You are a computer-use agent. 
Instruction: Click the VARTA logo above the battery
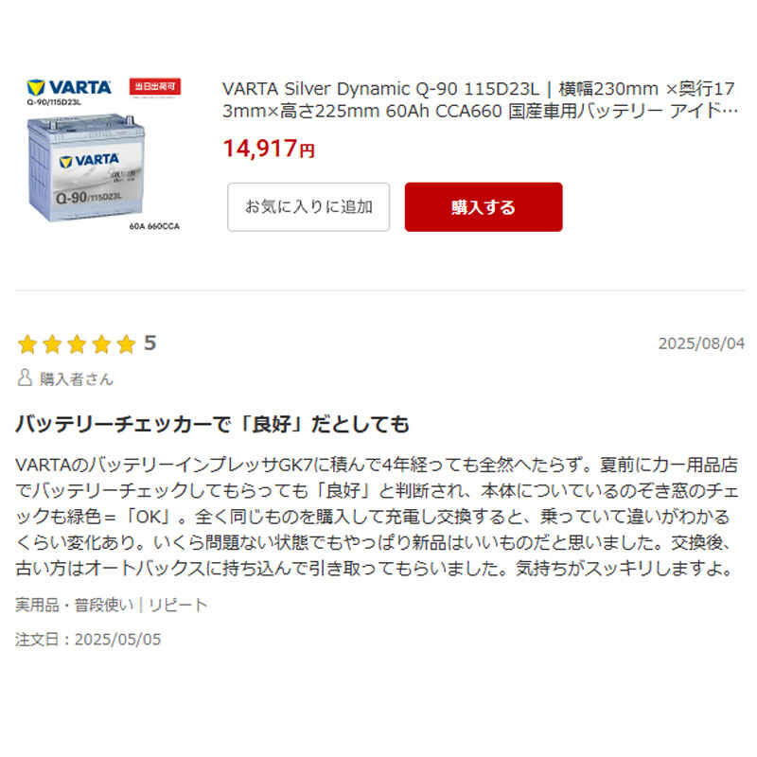point(69,88)
